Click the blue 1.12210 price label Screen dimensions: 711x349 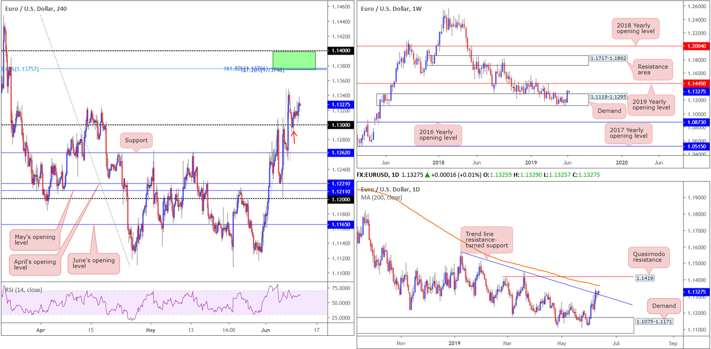tap(340, 183)
